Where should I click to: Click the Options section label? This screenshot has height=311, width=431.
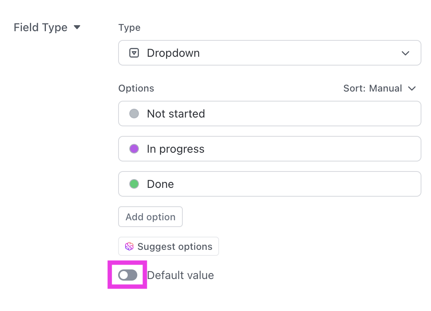(x=136, y=88)
